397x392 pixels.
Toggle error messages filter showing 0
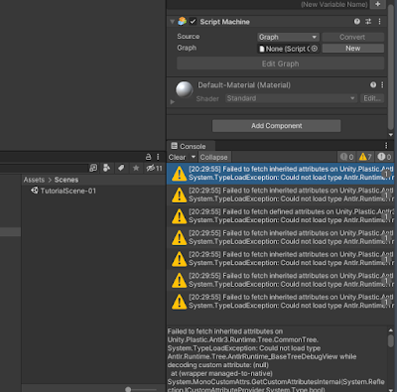coord(384,157)
